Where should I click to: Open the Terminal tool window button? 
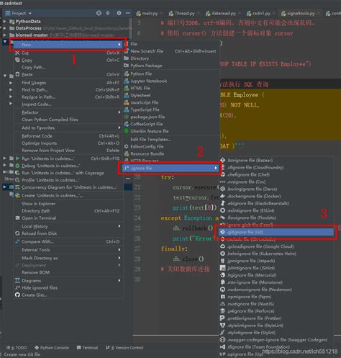click(87, 348)
